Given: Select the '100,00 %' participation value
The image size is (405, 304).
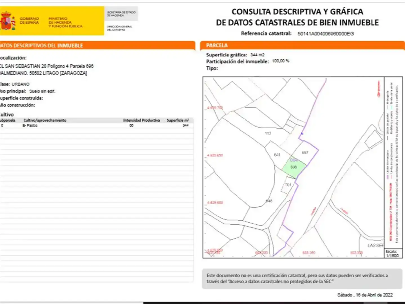Looking at the screenshot, I should [x=280, y=61].
